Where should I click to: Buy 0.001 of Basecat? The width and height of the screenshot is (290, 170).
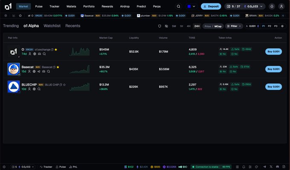coord(273,69)
